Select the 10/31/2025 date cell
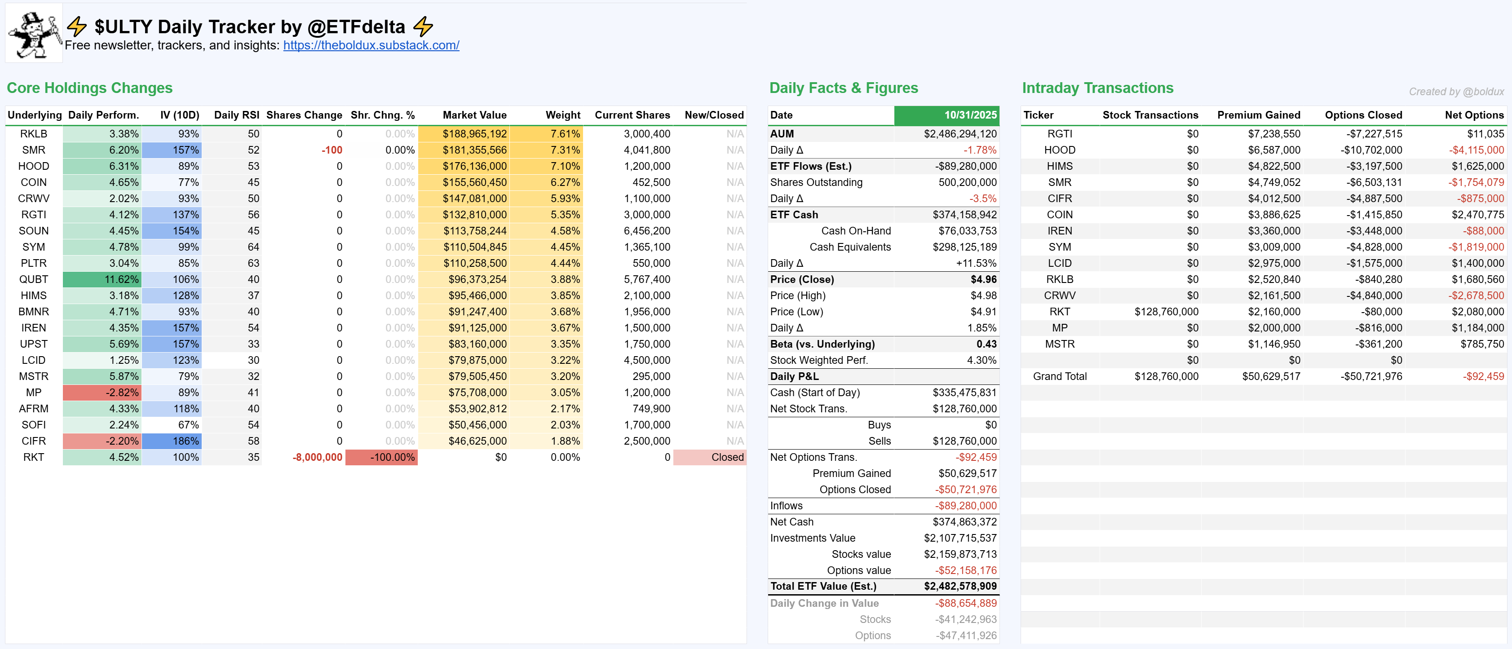 (946, 115)
